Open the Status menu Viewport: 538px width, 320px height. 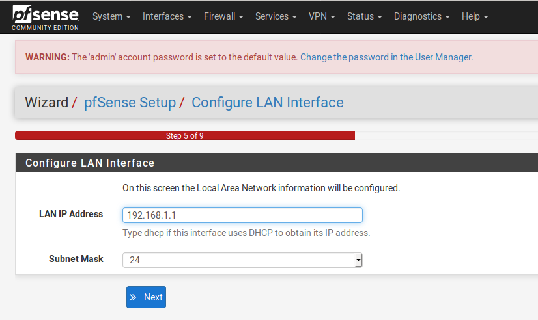tap(364, 16)
